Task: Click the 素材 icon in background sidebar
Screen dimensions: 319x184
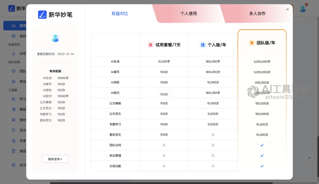Action: tap(14, 120)
